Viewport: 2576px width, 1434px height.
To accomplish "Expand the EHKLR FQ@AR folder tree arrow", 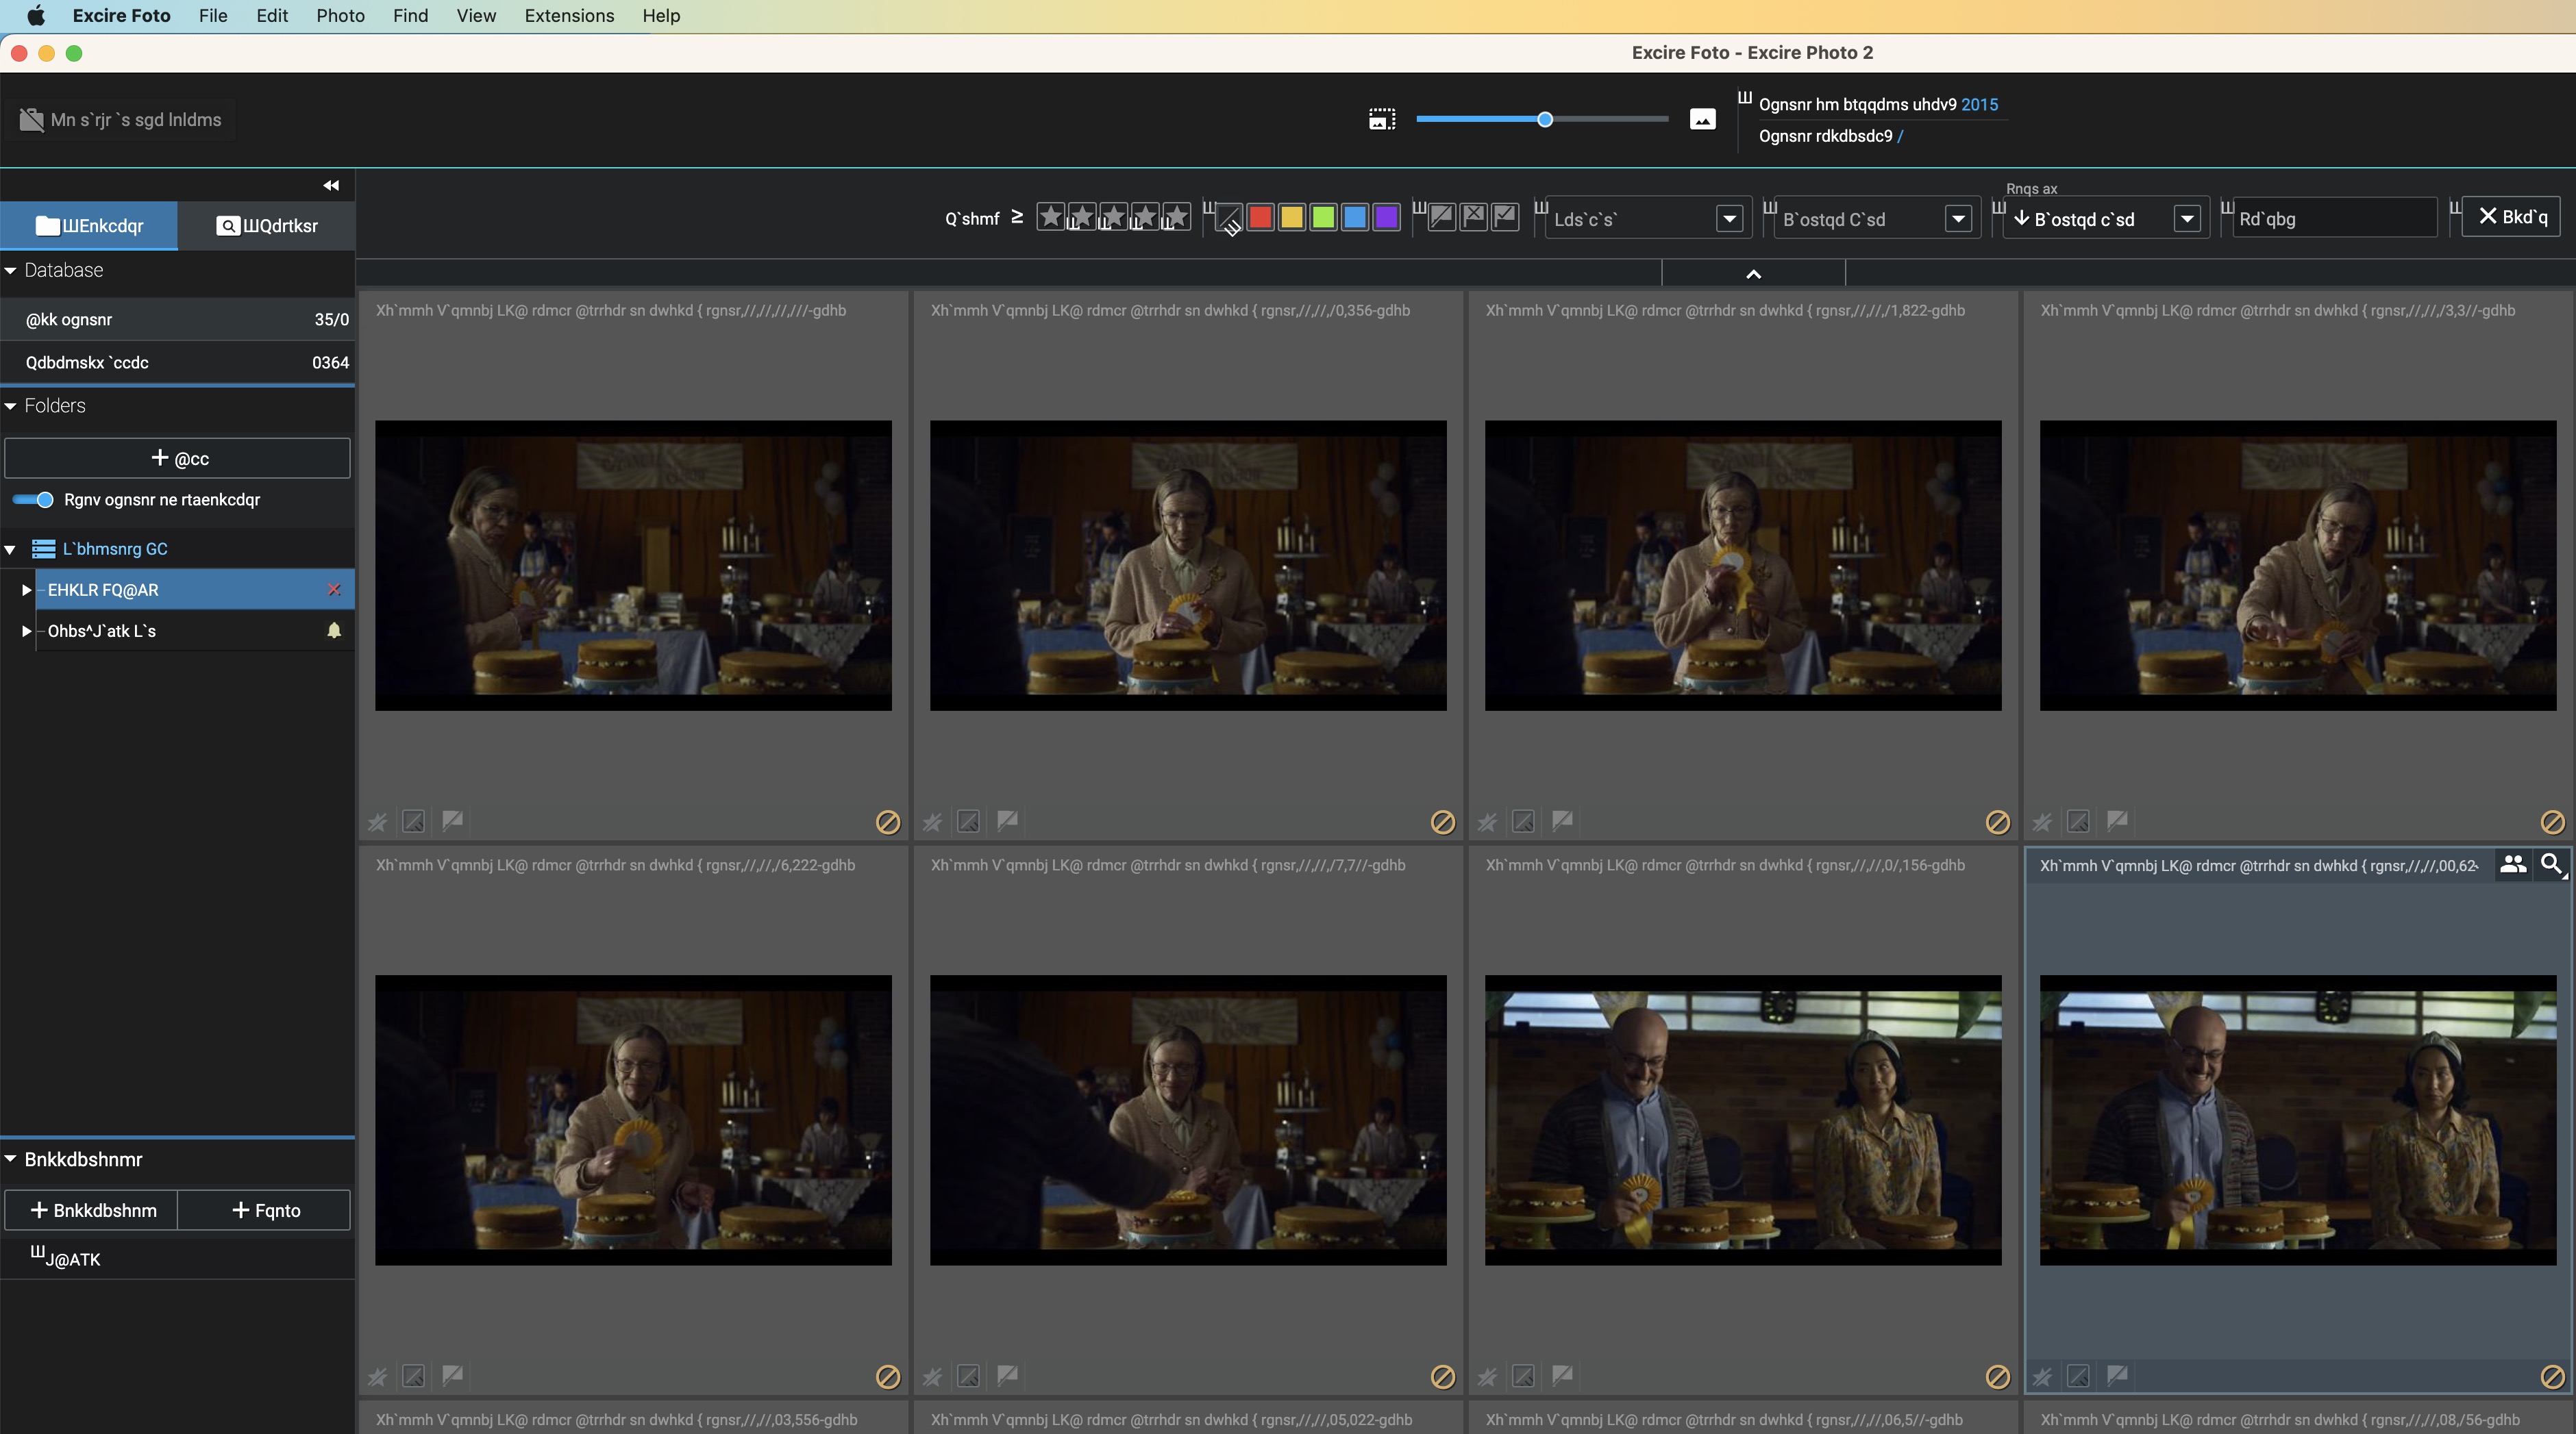I will click(26, 590).
